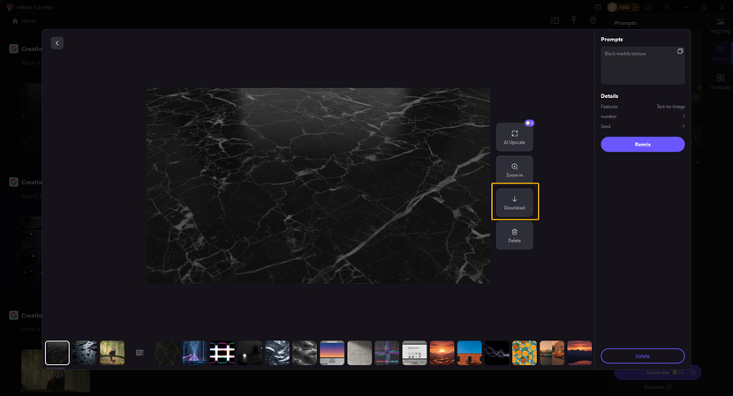The width and height of the screenshot is (733, 396).
Task: Select the currently highlighted black marble thumbnail
Action: (x=57, y=353)
